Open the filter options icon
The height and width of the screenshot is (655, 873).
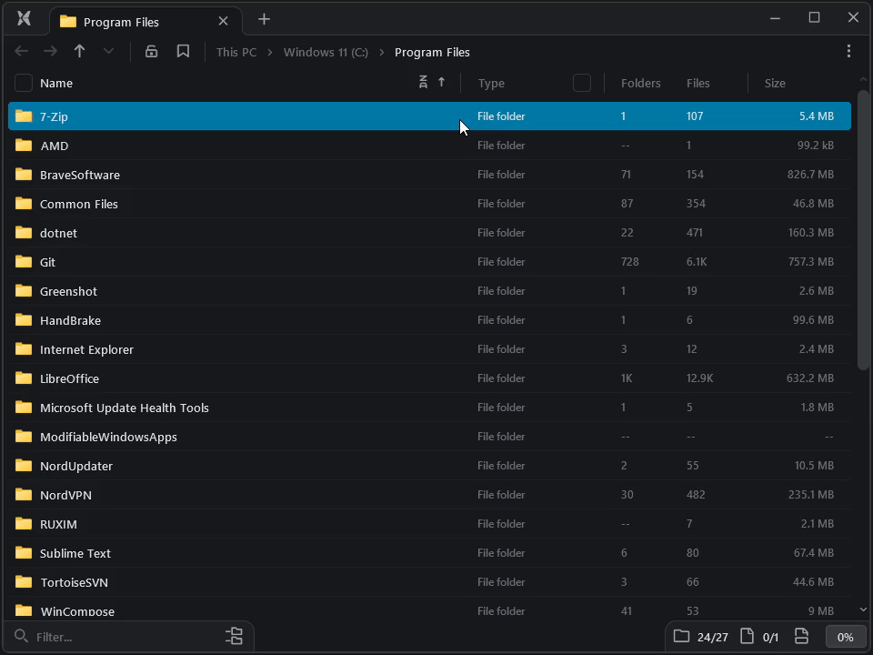coord(235,636)
